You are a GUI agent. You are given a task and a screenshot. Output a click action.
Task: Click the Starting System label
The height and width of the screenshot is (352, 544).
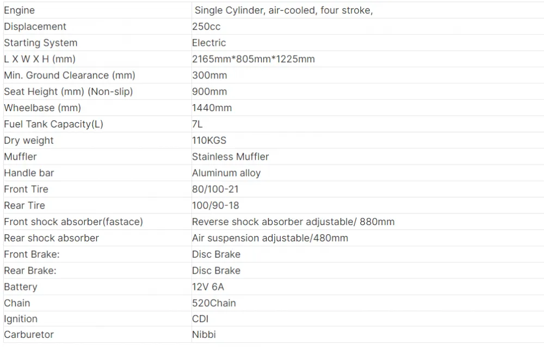pos(41,43)
